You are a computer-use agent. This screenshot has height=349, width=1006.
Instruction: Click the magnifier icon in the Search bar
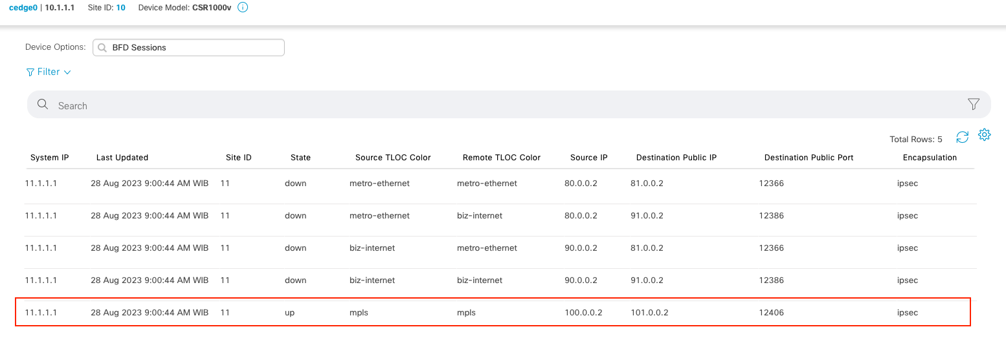point(43,105)
